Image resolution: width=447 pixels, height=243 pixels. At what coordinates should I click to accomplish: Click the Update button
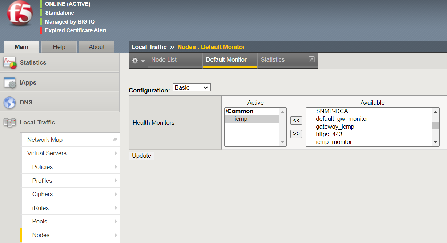(142, 156)
